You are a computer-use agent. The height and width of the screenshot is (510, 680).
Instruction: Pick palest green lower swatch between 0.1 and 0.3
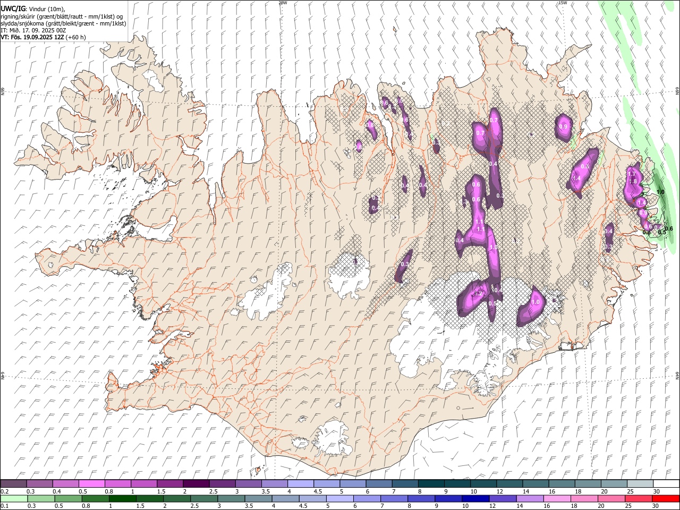pyautogui.click(x=14, y=498)
